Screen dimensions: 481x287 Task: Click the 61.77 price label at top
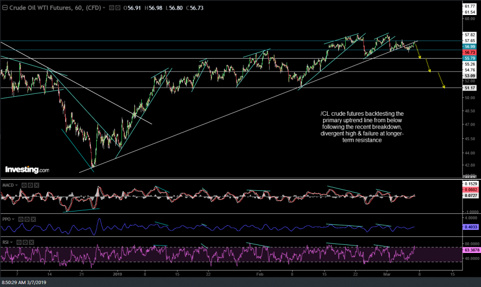coord(469,6)
